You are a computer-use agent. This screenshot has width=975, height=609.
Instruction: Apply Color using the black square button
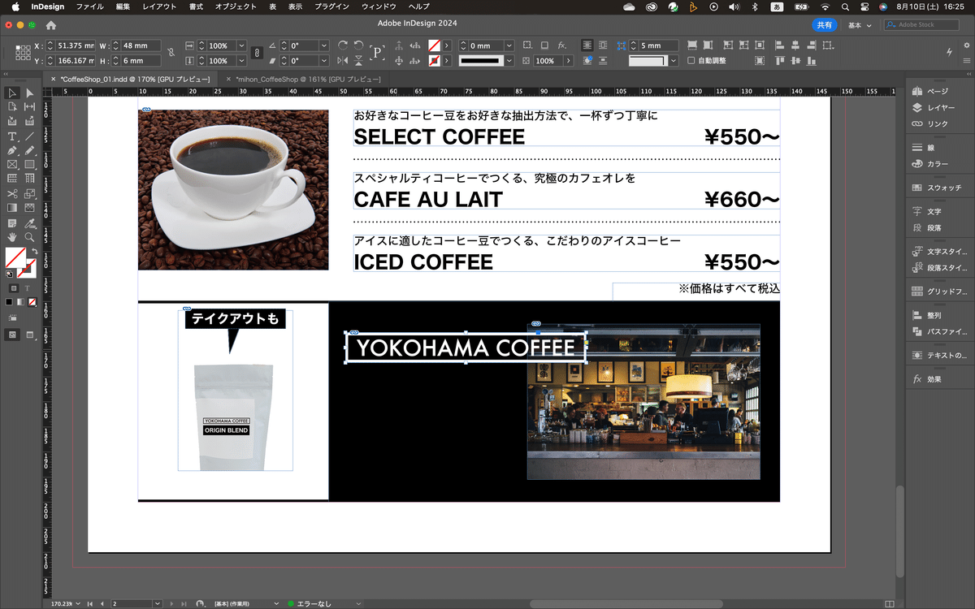click(x=9, y=302)
